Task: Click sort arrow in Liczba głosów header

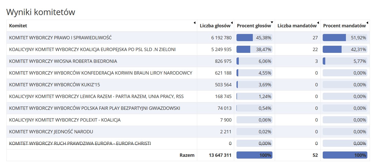Action: click(232, 22)
